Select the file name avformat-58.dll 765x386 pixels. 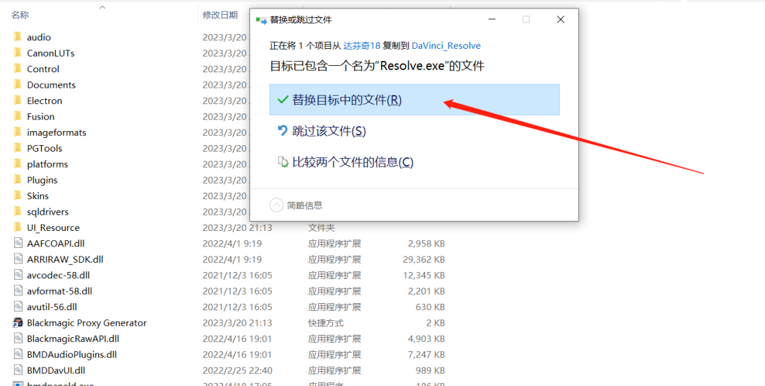59,291
